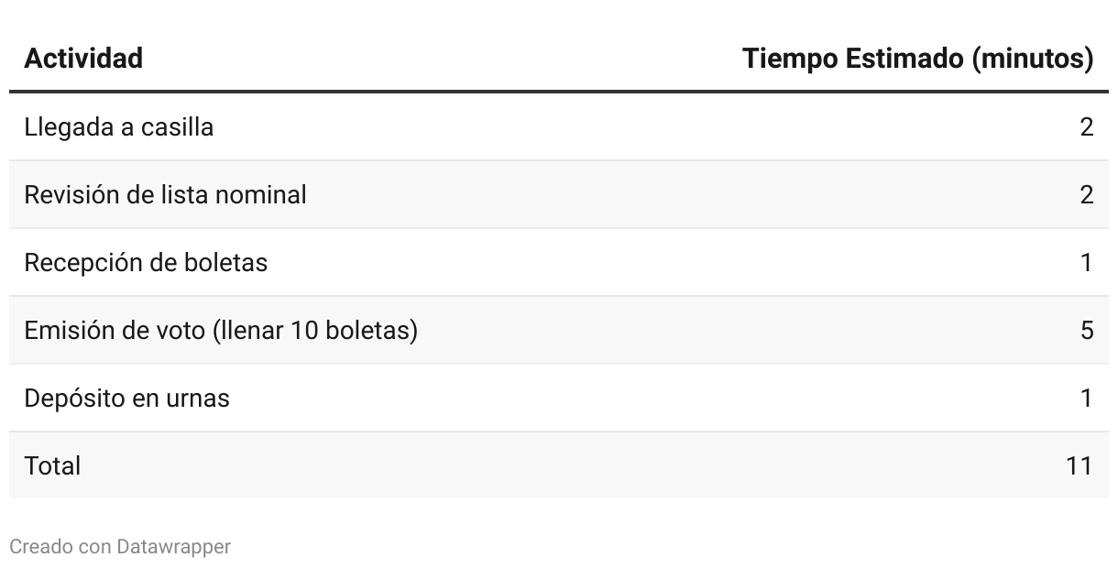Click the value 1 for Recepción de boletas

pos(1087,262)
